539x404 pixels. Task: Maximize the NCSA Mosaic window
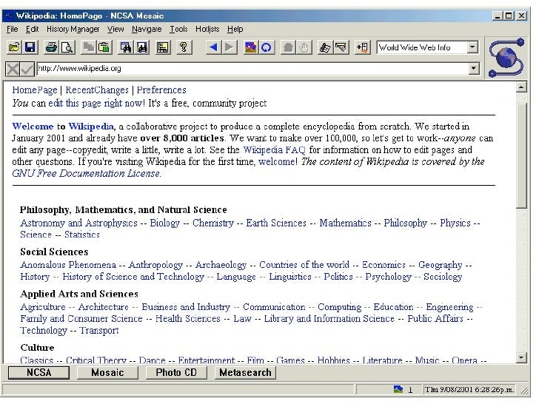coord(509,16)
